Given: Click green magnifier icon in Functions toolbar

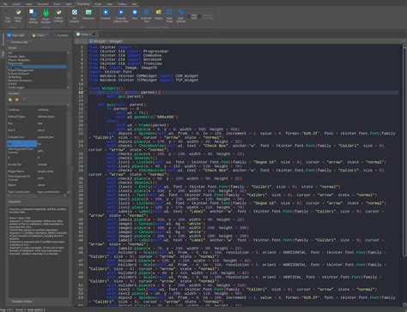Looking at the screenshot, I should [10, 99].
